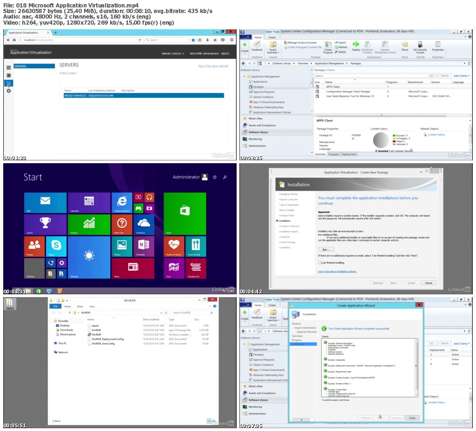Click Content Status link in 00:02:25 SCCM frame
This screenshot has width=476, height=431.
pyautogui.click(x=436, y=134)
